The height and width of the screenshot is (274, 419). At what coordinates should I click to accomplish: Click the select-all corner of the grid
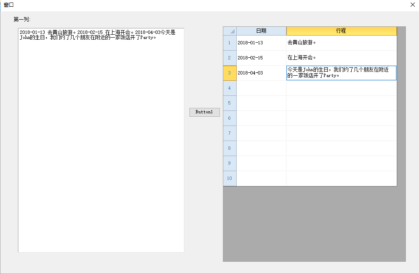[230, 31]
